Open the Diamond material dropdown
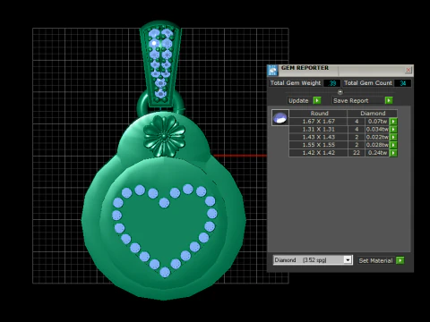Viewport: 430px width, 322px height. (x=348, y=260)
